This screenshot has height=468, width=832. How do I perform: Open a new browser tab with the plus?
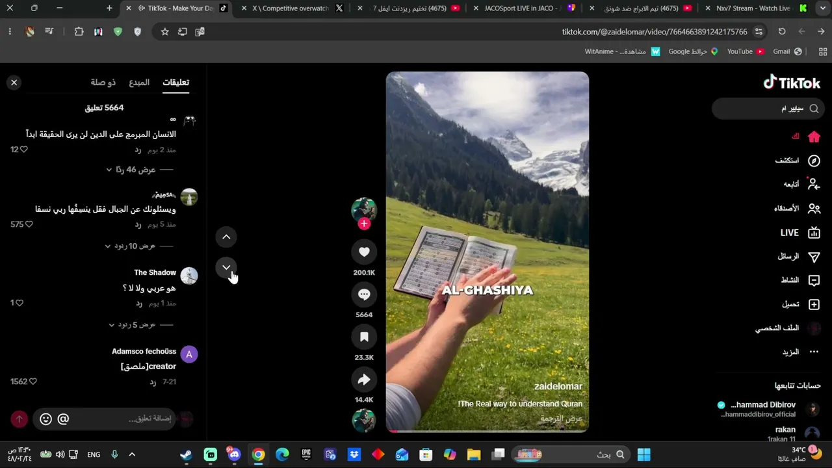(109, 8)
